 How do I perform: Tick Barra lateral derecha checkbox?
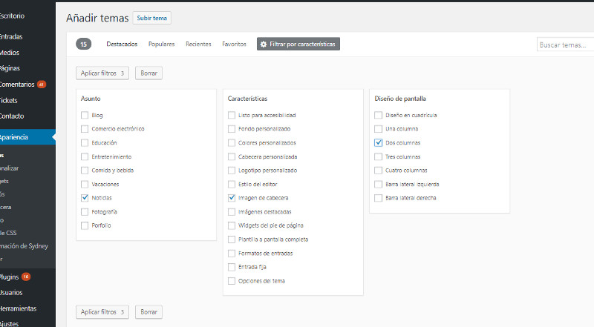point(378,198)
